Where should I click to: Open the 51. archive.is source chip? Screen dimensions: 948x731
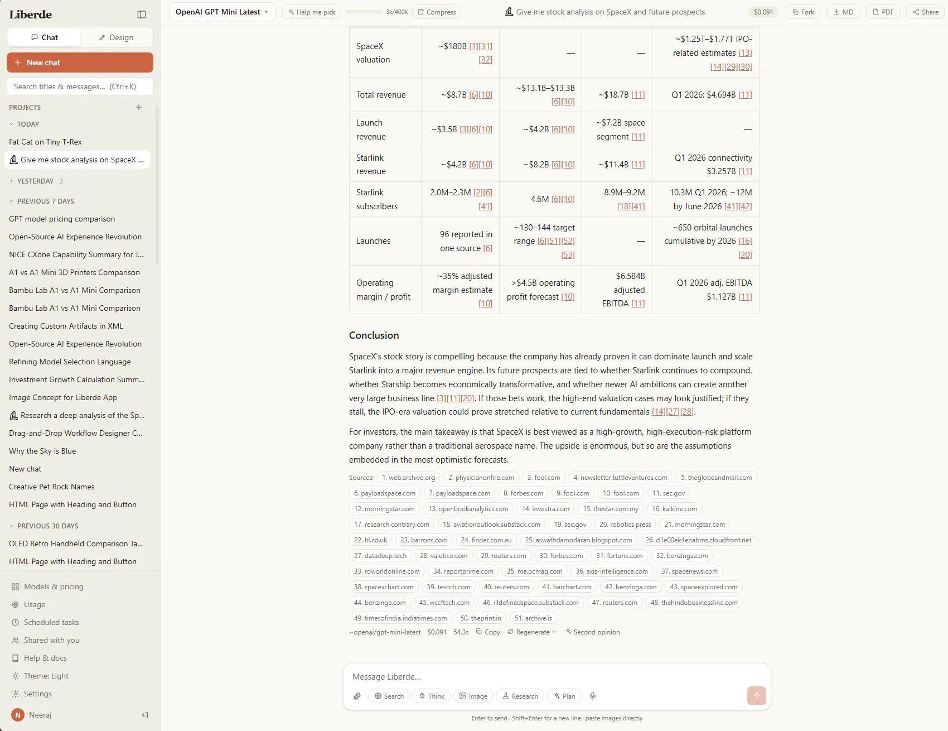pos(533,618)
